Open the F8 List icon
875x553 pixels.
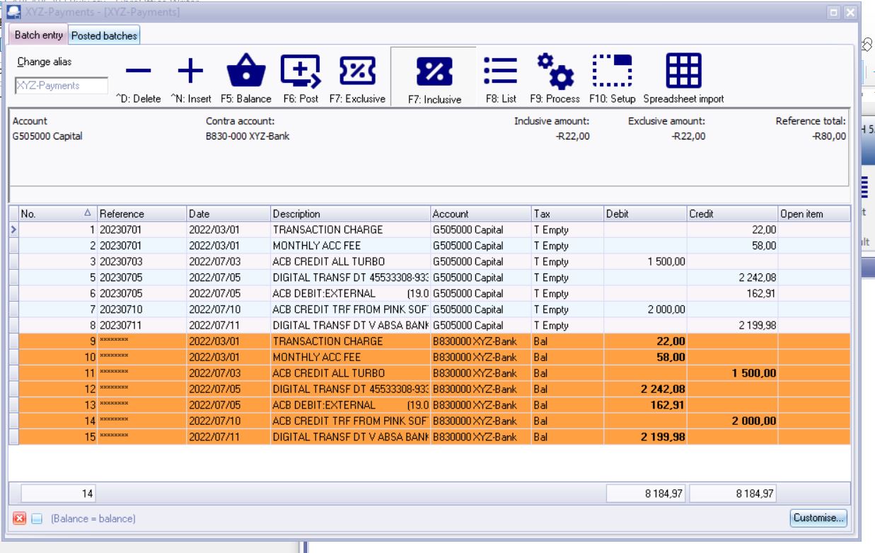501,71
